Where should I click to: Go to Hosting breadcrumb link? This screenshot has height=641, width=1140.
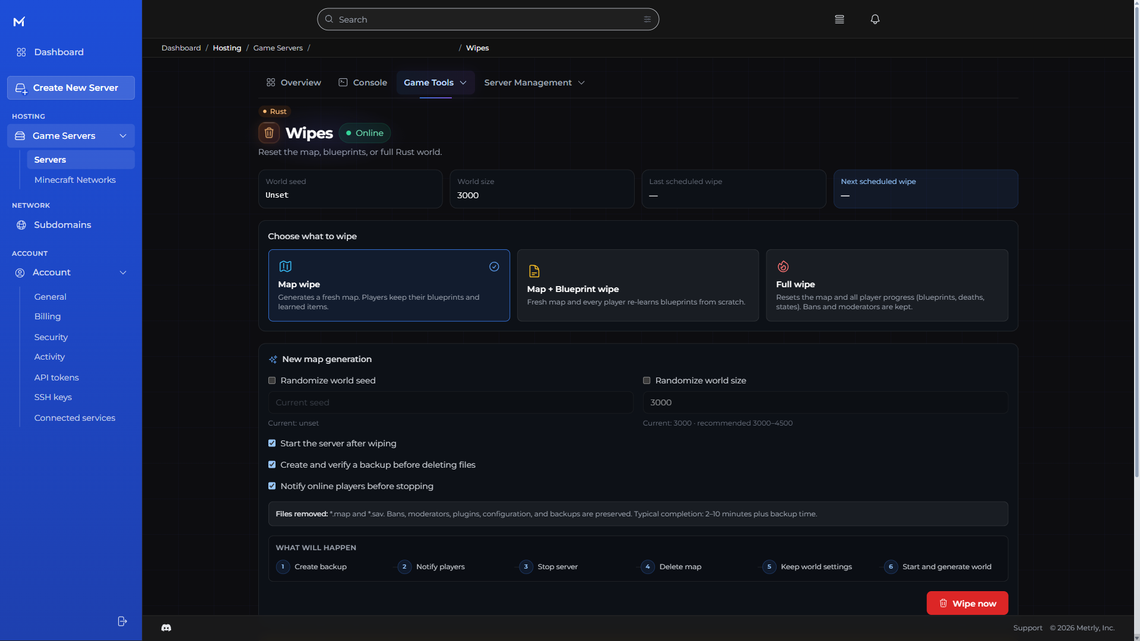(x=227, y=48)
